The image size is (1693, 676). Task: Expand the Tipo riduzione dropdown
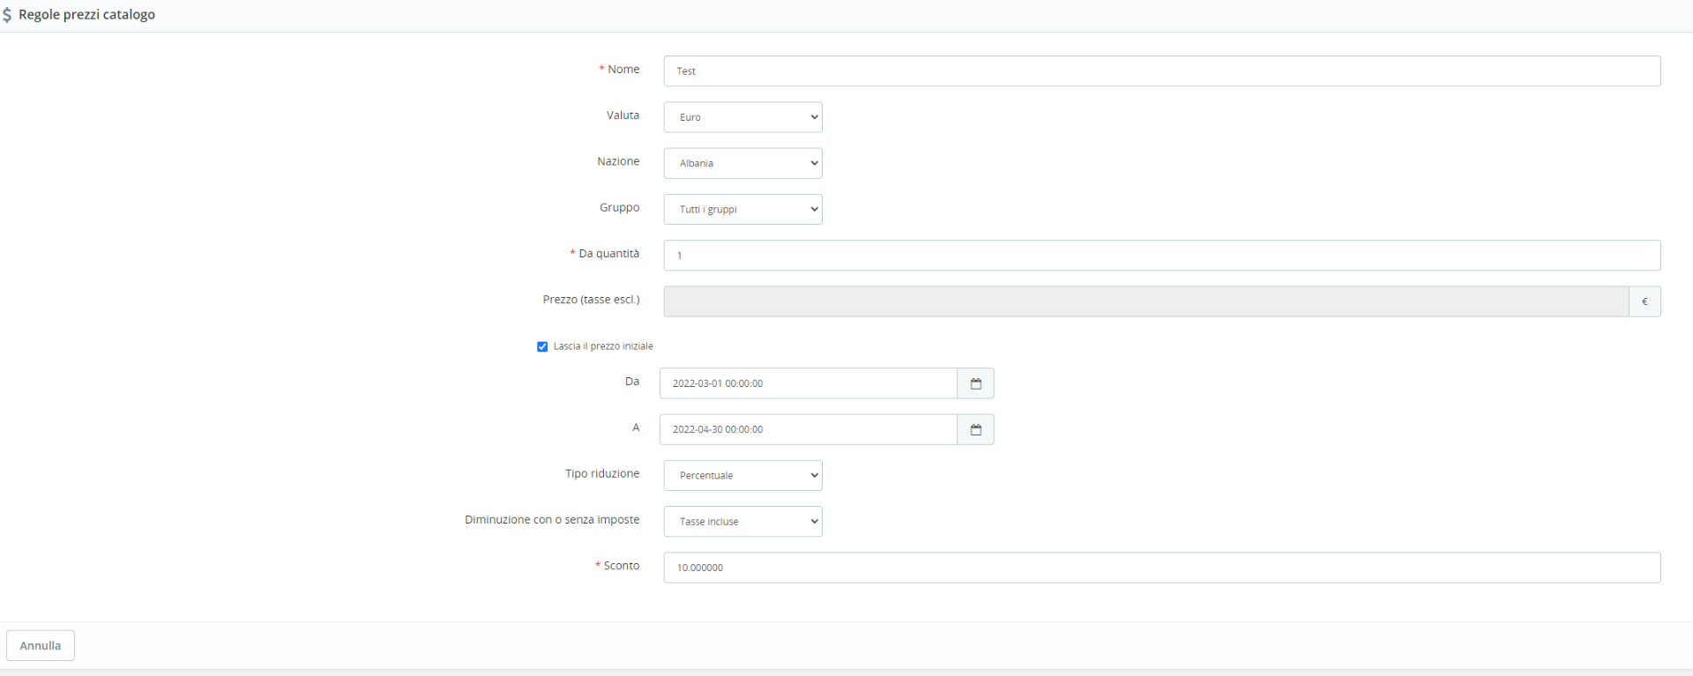tap(742, 475)
